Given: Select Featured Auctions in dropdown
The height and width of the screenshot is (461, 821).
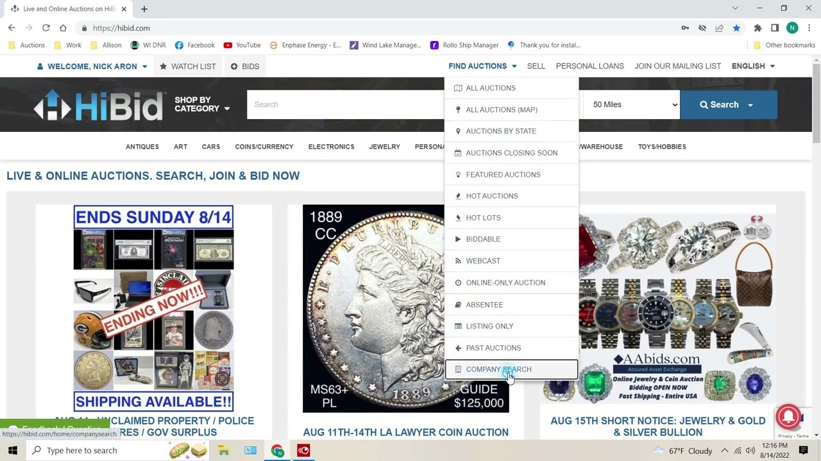Looking at the screenshot, I should point(511,174).
